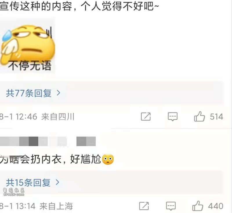The height and width of the screenshot is (213, 232).
Task: Click the 6park.com watermark logo
Action: 14,192
